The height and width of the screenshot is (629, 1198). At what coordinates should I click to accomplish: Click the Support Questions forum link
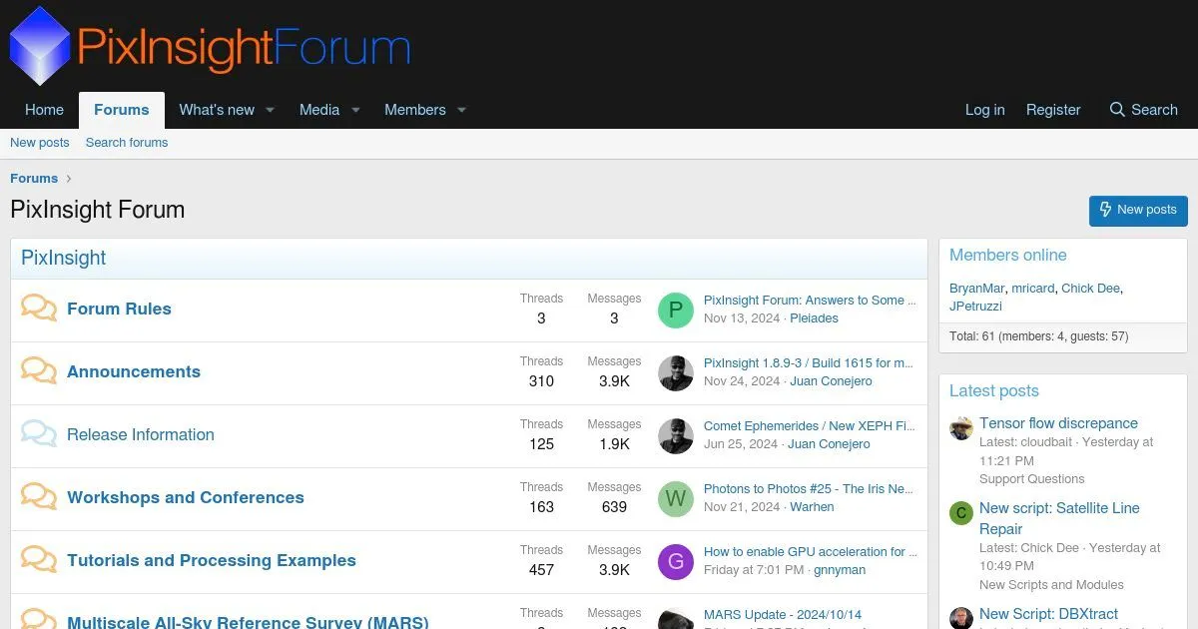coord(1031,479)
